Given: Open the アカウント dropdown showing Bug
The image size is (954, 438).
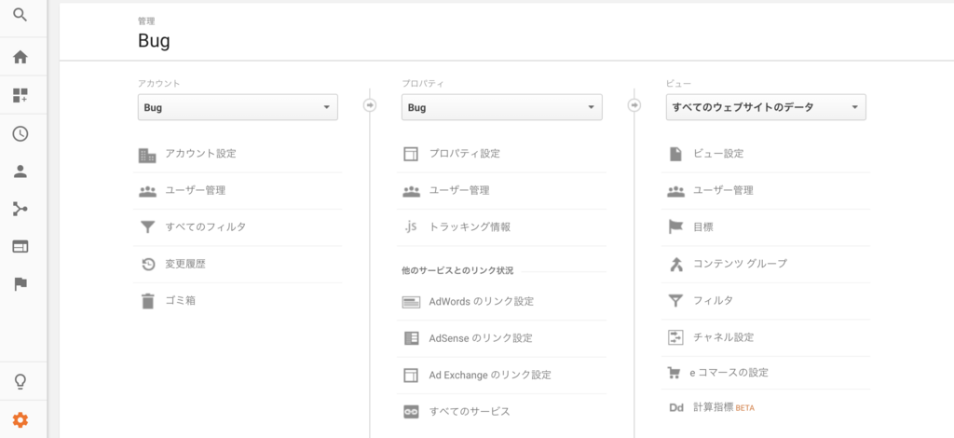Looking at the screenshot, I should [238, 107].
